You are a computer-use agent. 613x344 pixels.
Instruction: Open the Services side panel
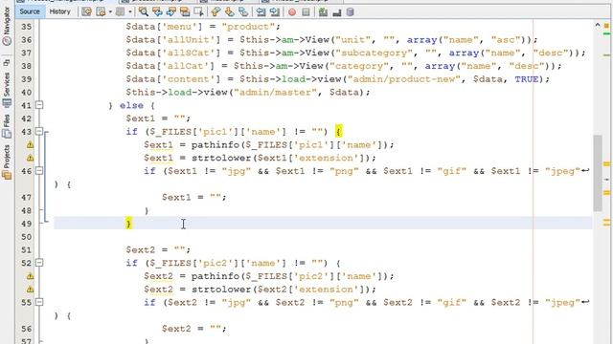pyautogui.click(x=7, y=91)
